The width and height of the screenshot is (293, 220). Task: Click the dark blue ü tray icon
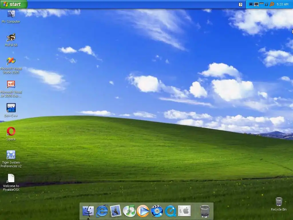click(x=266, y=4)
